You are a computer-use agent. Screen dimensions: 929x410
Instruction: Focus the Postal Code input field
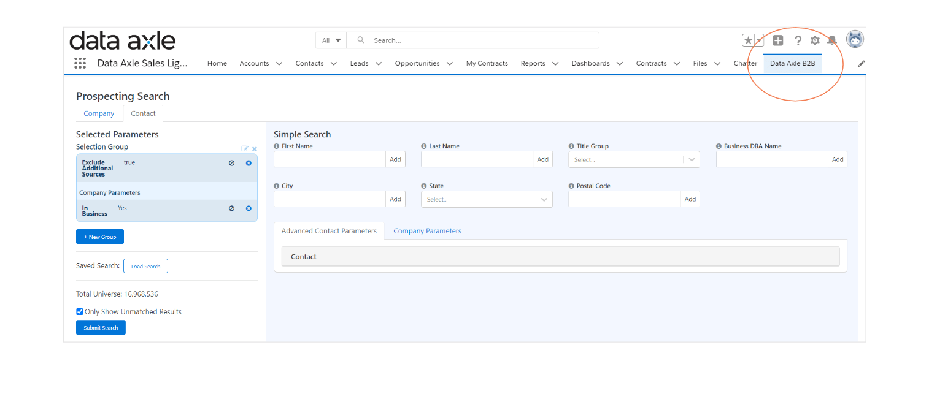[x=625, y=199]
